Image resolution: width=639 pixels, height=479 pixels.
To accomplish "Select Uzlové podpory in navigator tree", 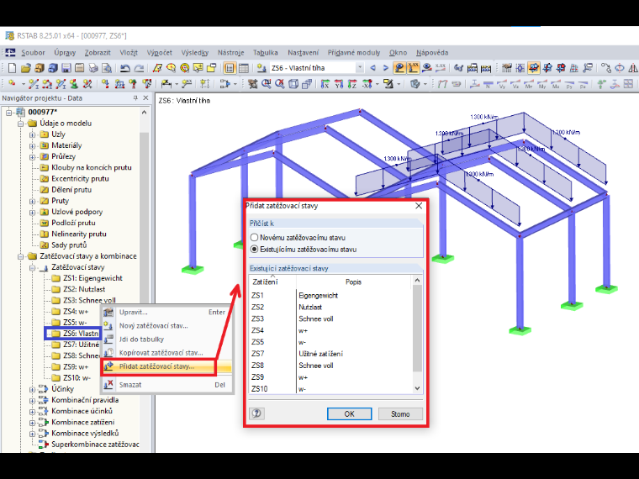I will pyautogui.click(x=77, y=212).
